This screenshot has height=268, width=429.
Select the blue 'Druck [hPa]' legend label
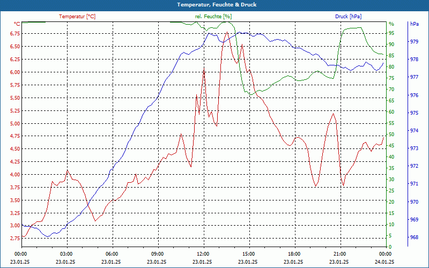point(348,17)
